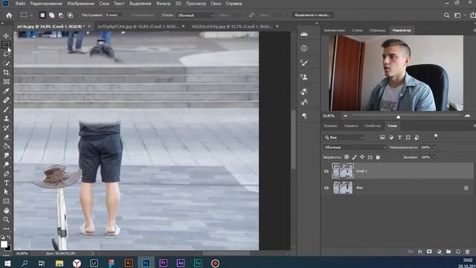Toggle pixel layer filter icon

click(382, 138)
